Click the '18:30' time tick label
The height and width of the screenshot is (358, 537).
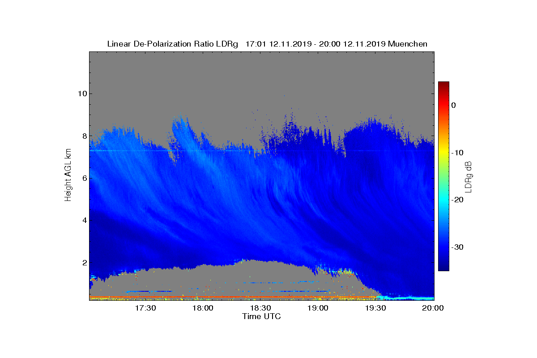pos(261,308)
